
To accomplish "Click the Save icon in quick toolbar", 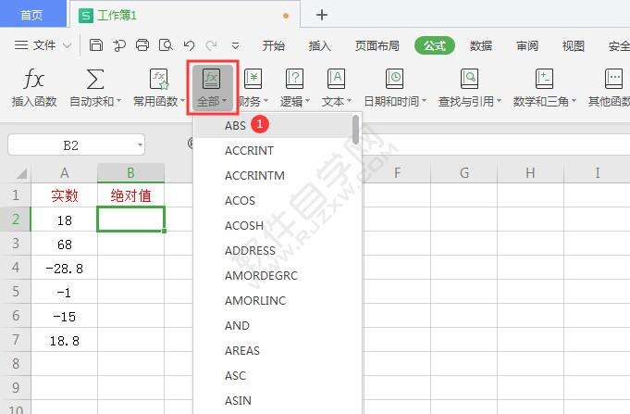I will [x=95, y=45].
